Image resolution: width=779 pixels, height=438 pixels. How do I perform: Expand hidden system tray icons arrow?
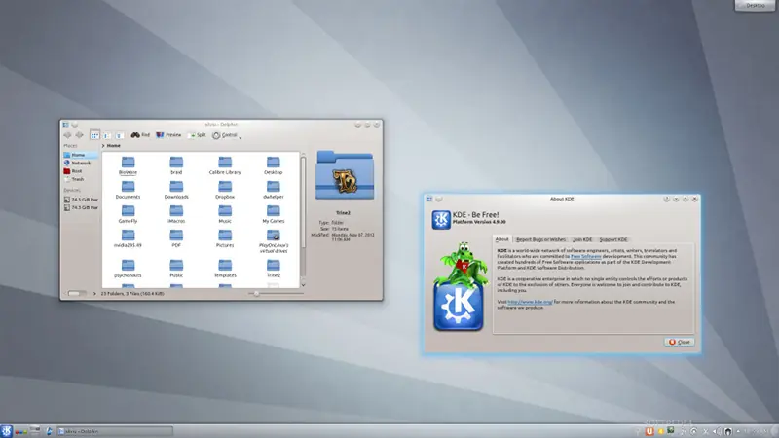[738, 431]
